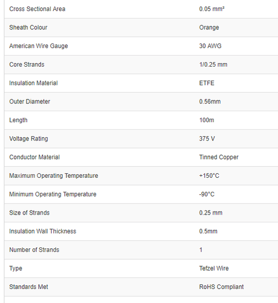Click the Outer Diameter label
Image resolution: width=278 pixels, height=303 pixels.
tap(30, 102)
